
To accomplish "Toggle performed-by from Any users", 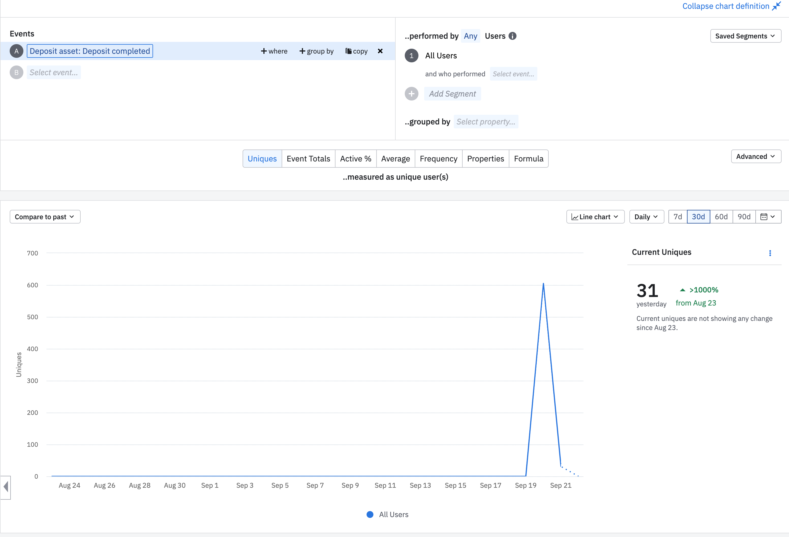I will (471, 36).
